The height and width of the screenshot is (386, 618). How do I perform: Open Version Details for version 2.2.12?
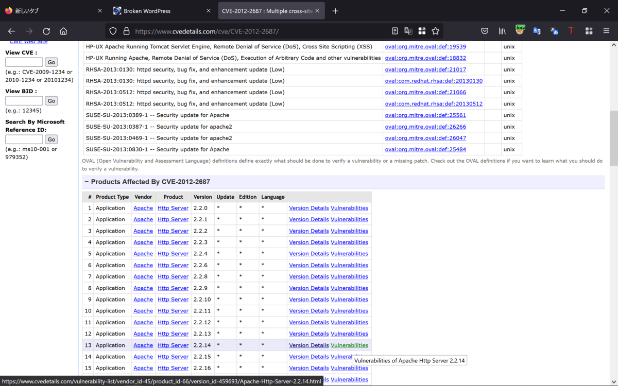click(x=309, y=322)
